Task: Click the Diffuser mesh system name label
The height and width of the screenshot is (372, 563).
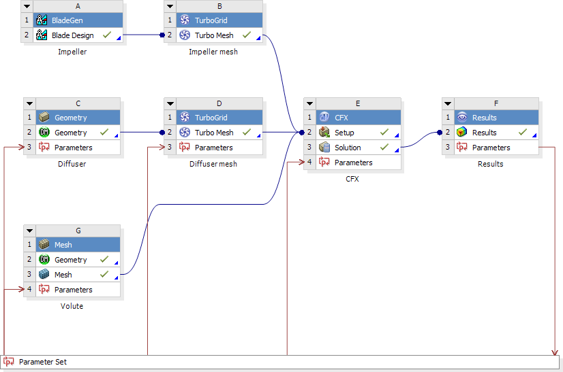Action: [x=213, y=164]
